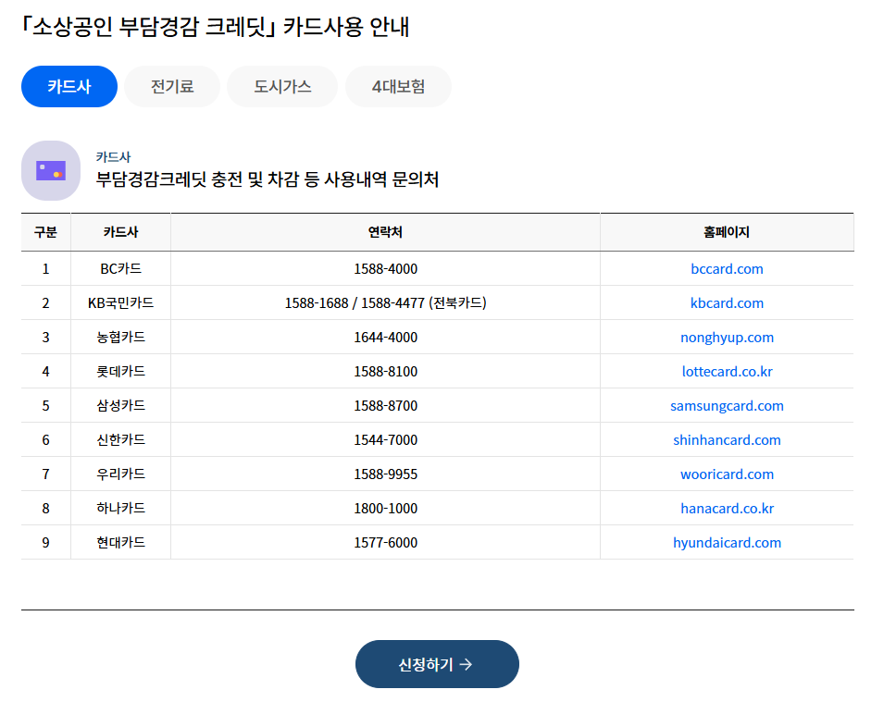Click the BC카드 cell
The height and width of the screenshot is (702, 884).
coord(120,269)
